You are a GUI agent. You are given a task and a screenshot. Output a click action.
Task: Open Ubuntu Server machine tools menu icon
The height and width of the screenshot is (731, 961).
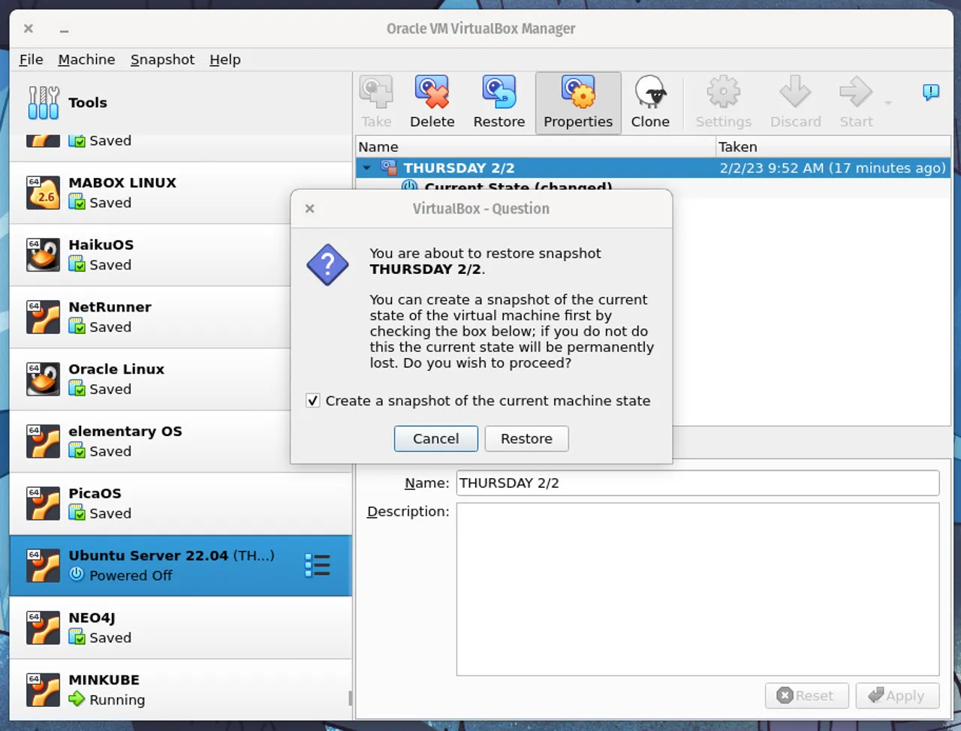click(318, 565)
